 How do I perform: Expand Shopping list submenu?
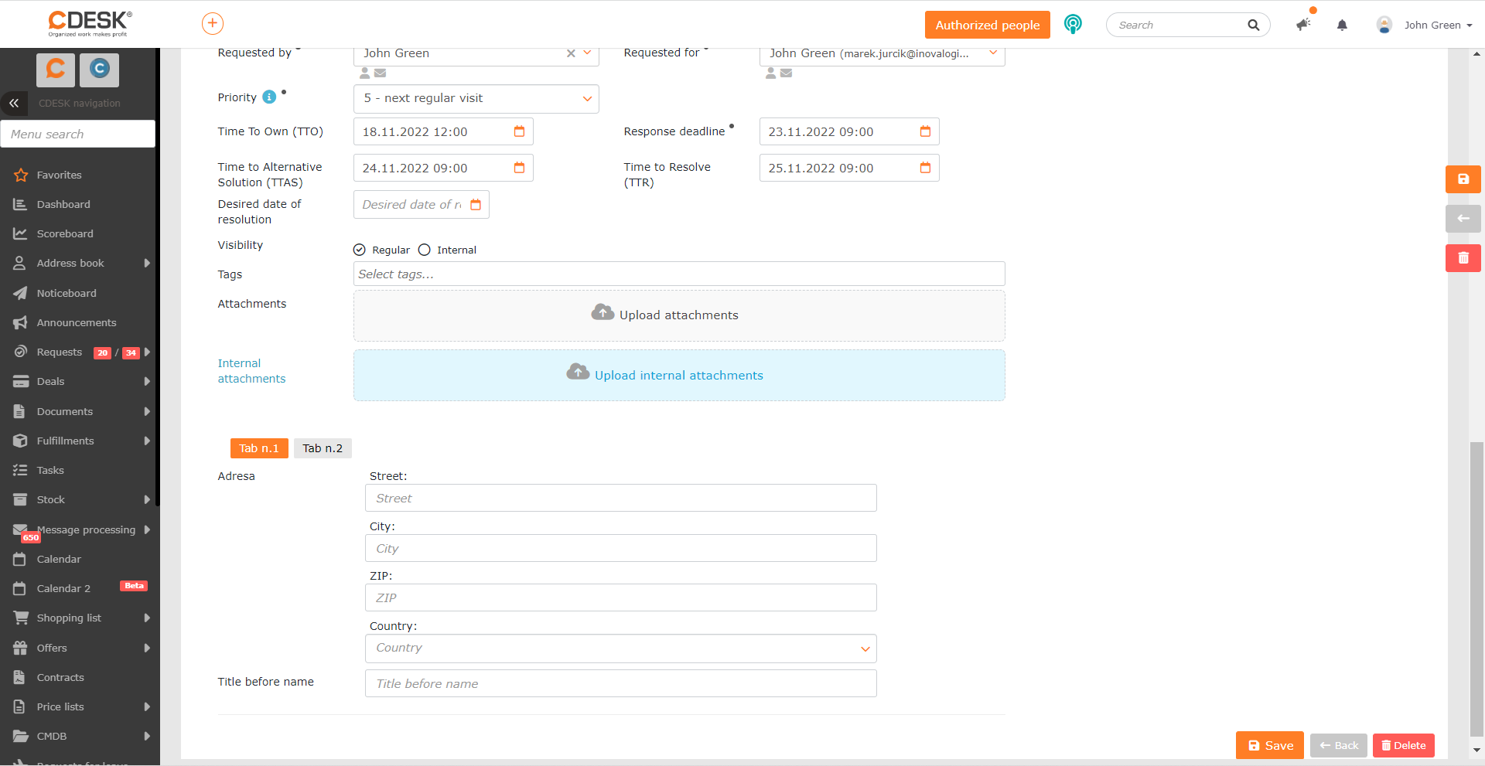pyautogui.click(x=147, y=618)
